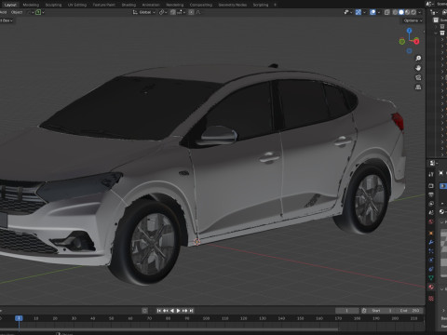Screen dimensions: 447x335
Task: Toggle viewport overlays
Action: pos(372,12)
